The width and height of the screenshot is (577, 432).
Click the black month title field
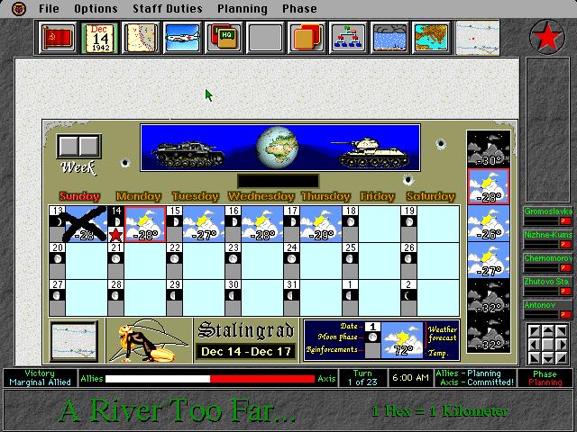[x=279, y=181]
